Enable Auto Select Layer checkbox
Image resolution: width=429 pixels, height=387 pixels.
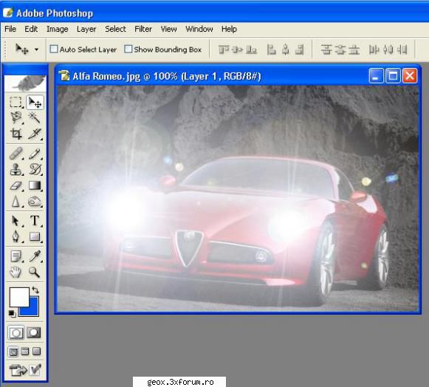[54, 49]
